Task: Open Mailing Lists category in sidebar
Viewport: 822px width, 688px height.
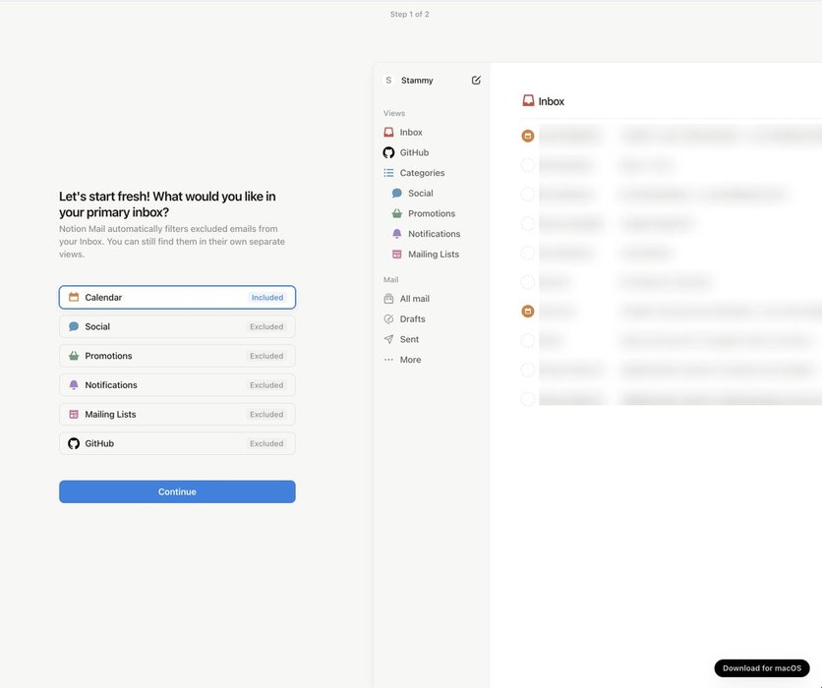Action: [x=434, y=255]
